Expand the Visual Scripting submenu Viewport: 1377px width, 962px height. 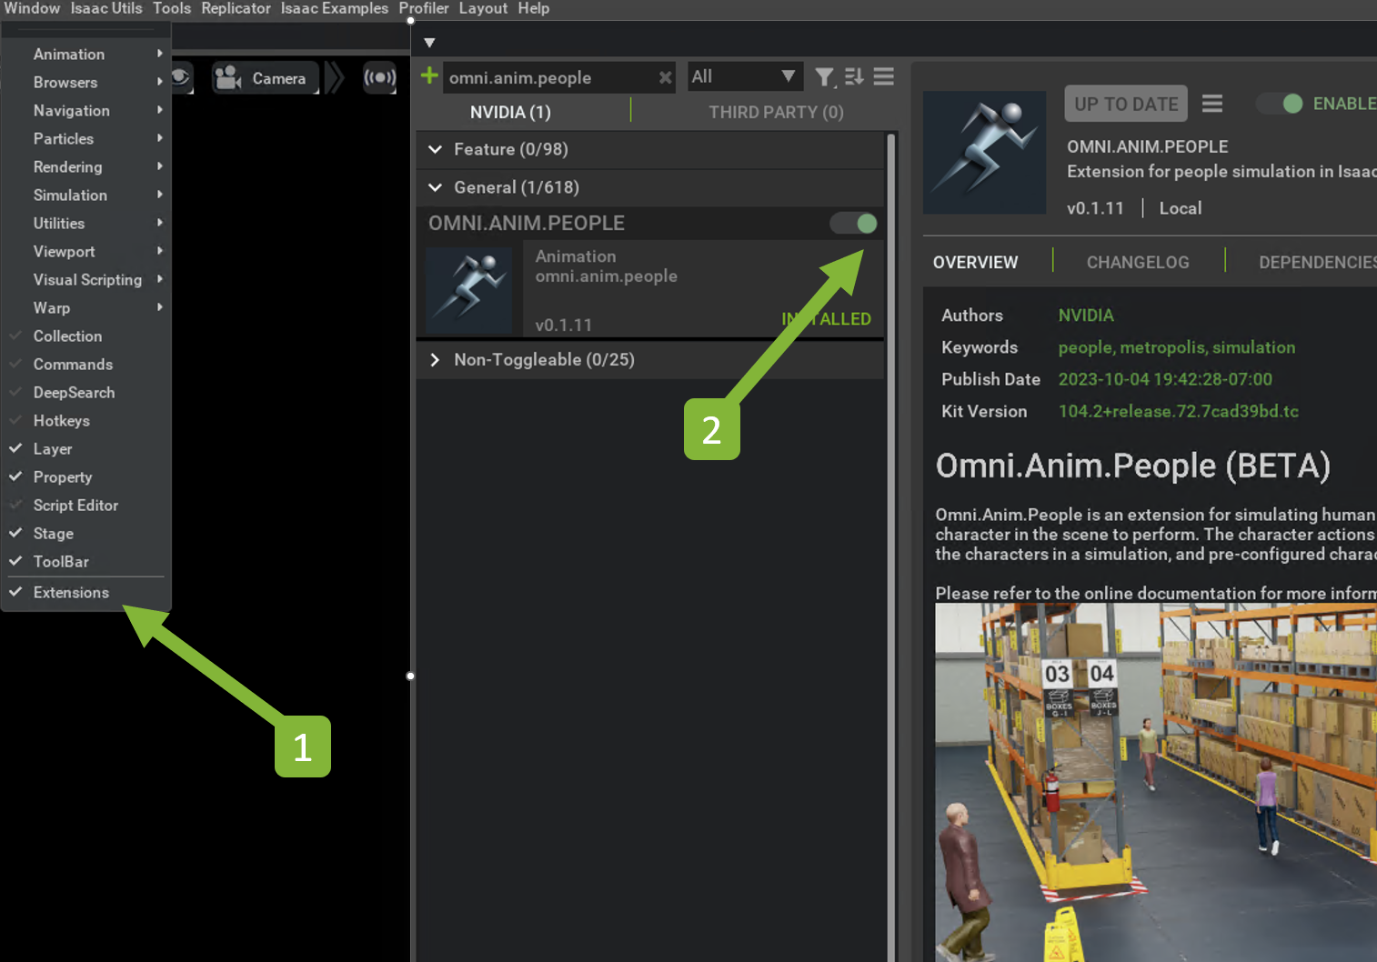(x=85, y=280)
